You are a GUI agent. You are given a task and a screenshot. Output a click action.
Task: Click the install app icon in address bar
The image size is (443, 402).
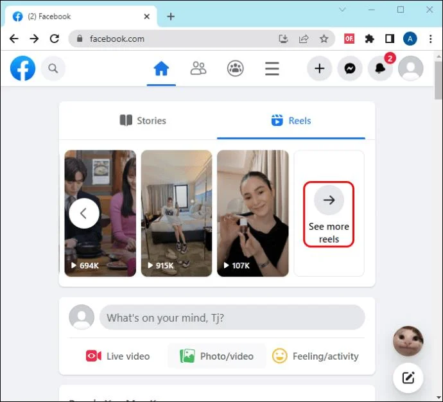283,39
